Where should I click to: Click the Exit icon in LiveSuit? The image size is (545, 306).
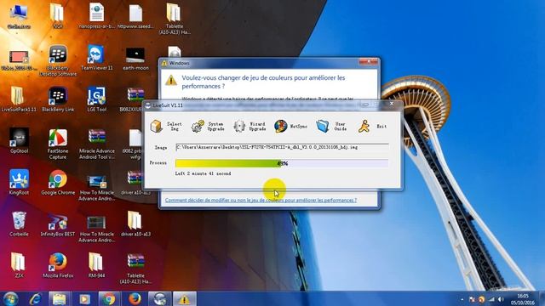(364, 127)
